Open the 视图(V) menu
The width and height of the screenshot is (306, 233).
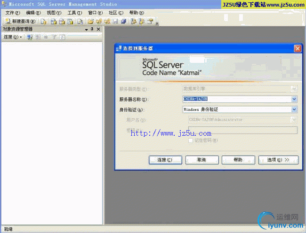(x=54, y=13)
